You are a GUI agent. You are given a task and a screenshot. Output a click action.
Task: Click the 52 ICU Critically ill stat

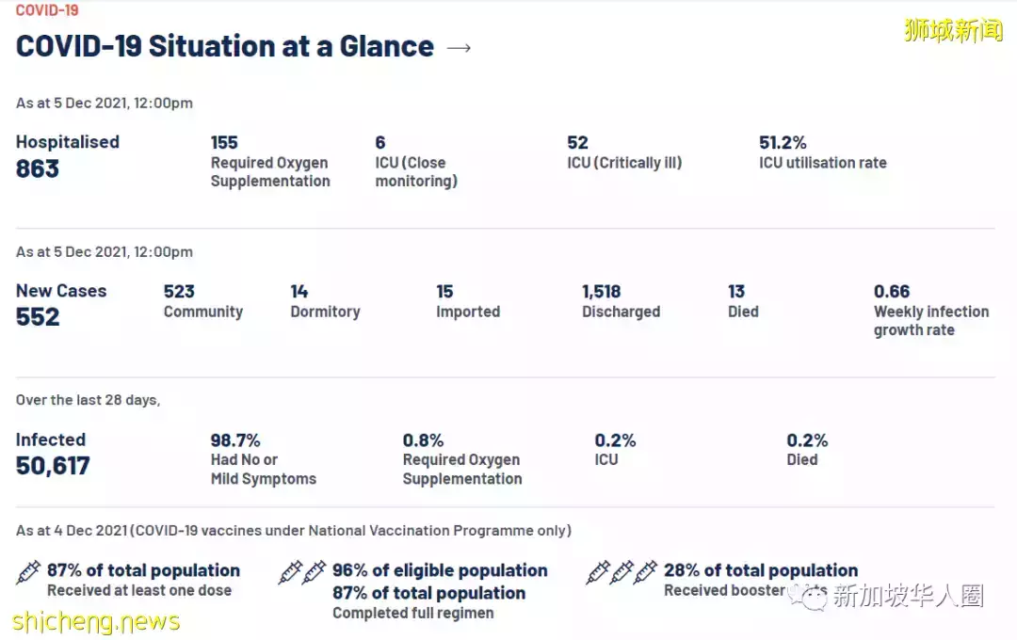624,152
